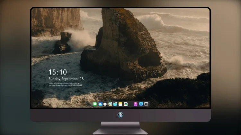Open the Clock app in the dock
This screenshot has height=135, width=241.
105,104
